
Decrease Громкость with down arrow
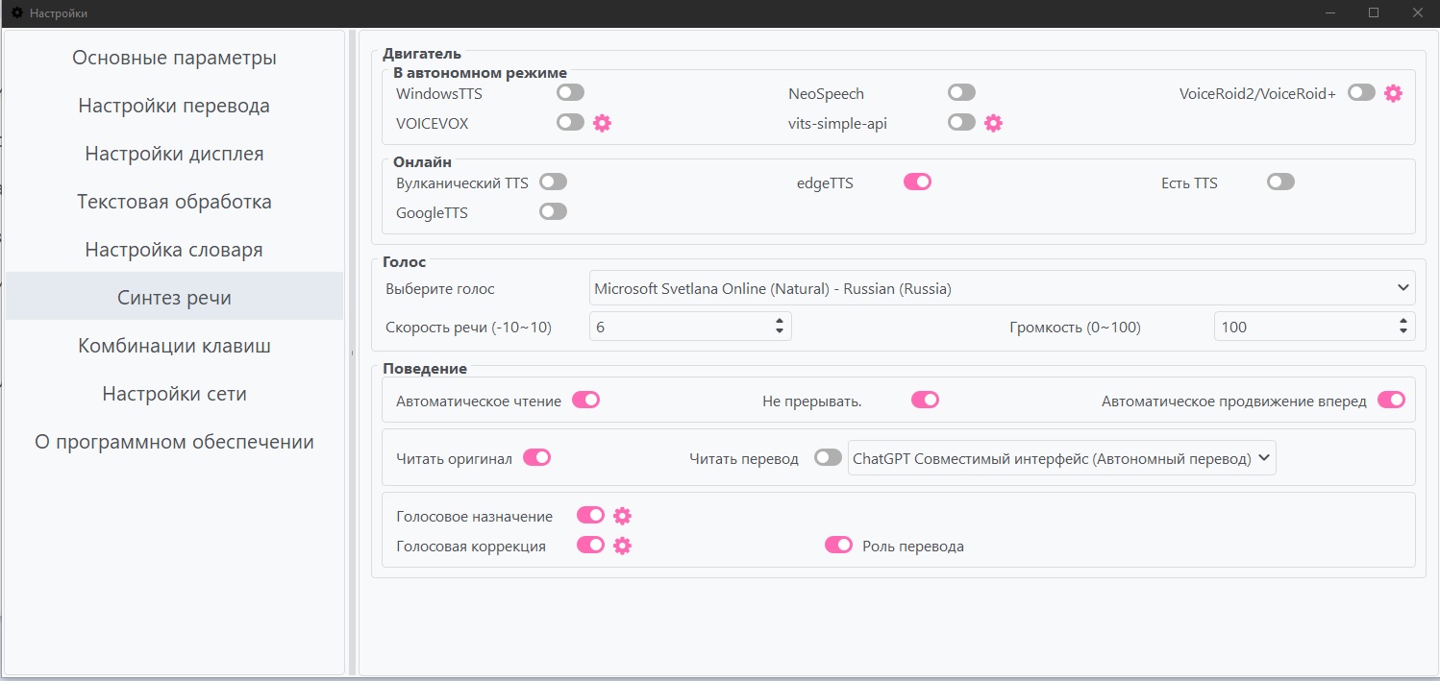tap(1403, 332)
